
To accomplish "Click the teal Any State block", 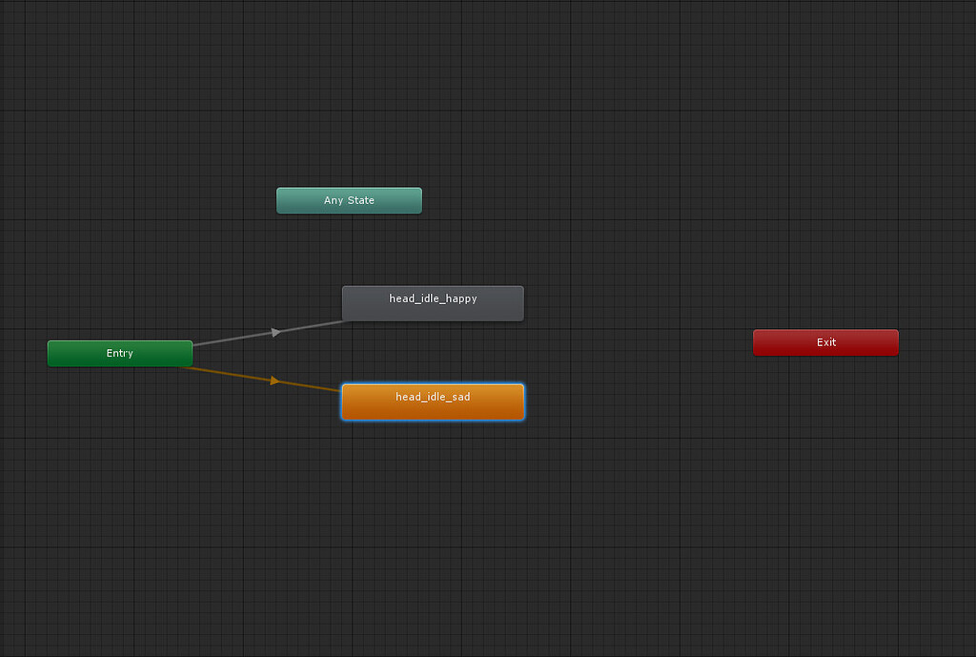I will pyautogui.click(x=349, y=200).
